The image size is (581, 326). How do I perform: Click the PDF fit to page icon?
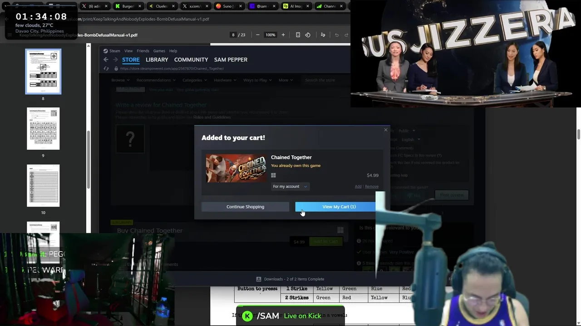tap(298, 35)
